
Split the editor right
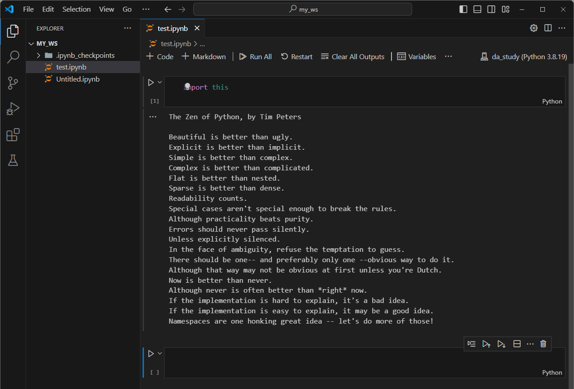(548, 28)
